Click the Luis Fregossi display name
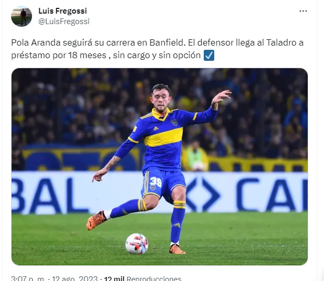 click(x=62, y=11)
